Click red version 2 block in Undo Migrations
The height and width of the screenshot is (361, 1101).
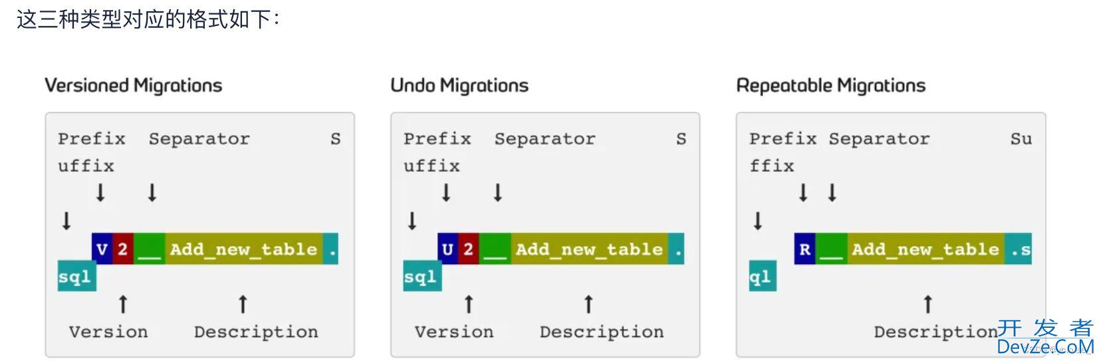tap(469, 250)
